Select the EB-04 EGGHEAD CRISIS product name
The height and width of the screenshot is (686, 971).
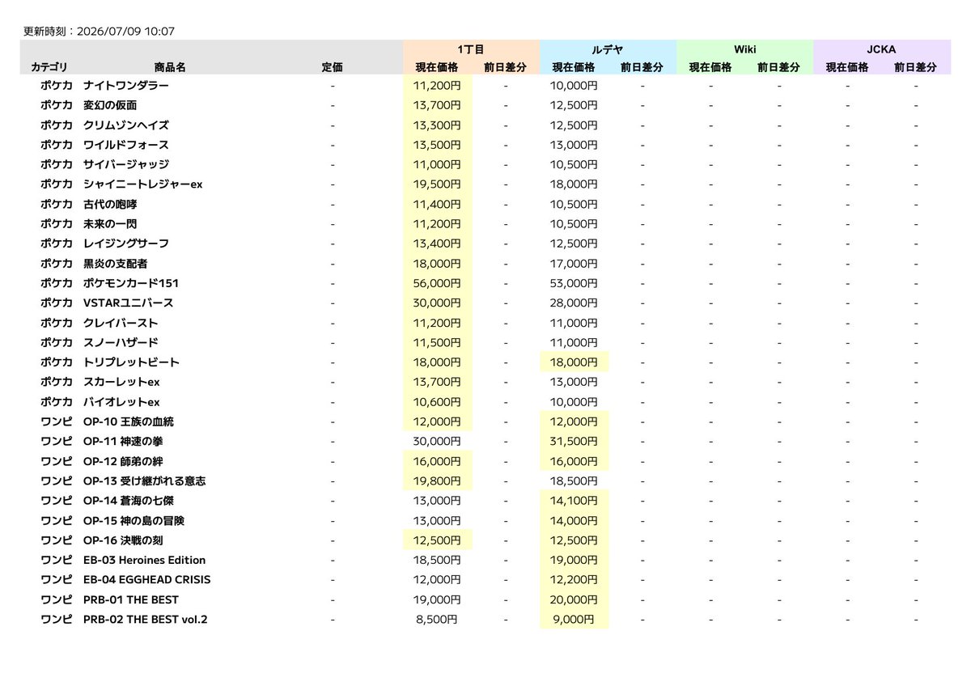click(147, 579)
